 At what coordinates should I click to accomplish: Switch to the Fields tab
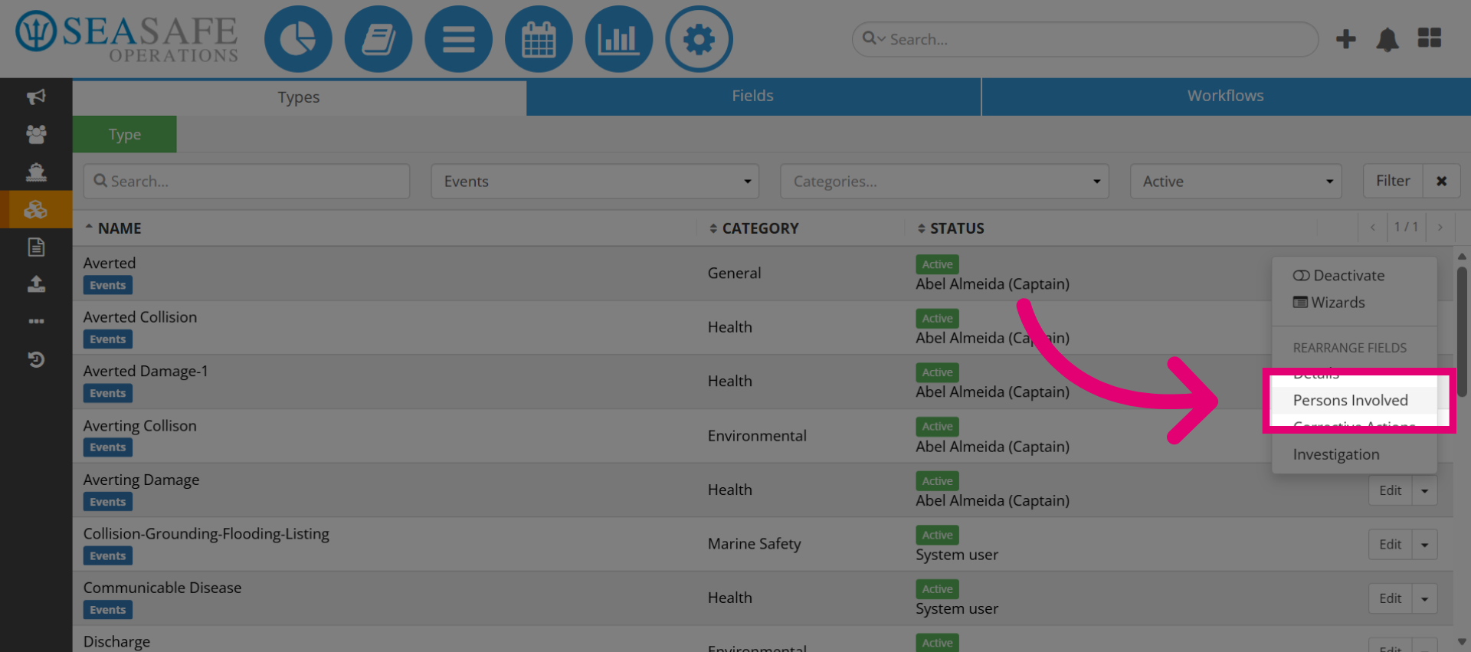[753, 97]
